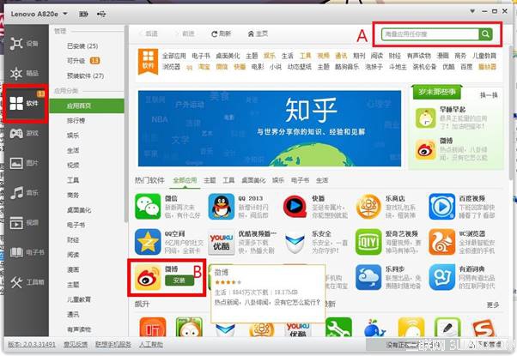The width and height of the screenshot is (517, 356).
Task: Go to 主页 (Home) page
Action: point(258,33)
